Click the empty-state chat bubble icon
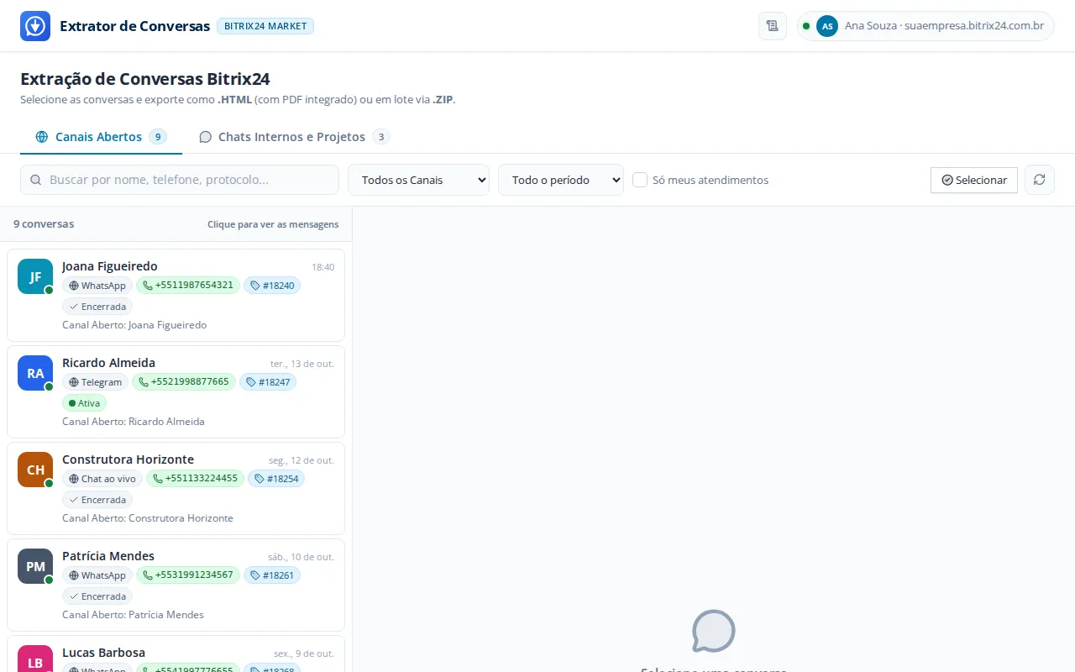The width and height of the screenshot is (1075, 672). click(x=714, y=631)
